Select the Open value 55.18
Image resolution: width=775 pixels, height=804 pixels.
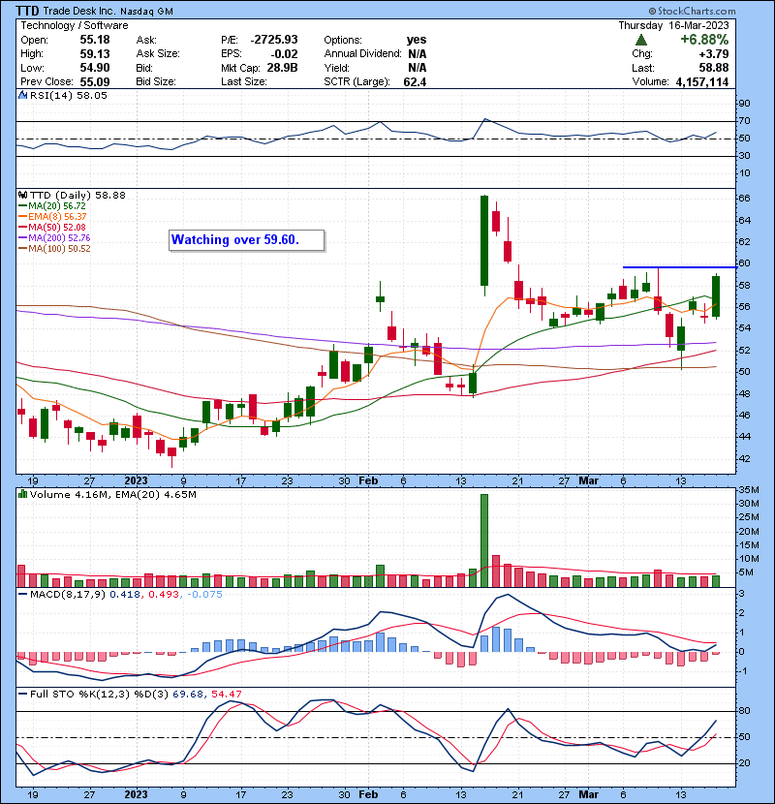(x=95, y=40)
